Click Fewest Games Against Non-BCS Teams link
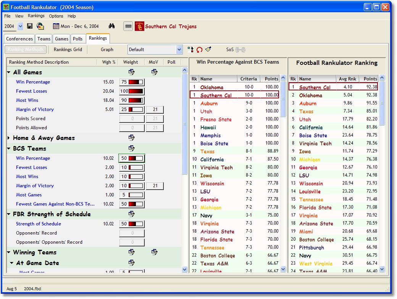 coord(55,204)
